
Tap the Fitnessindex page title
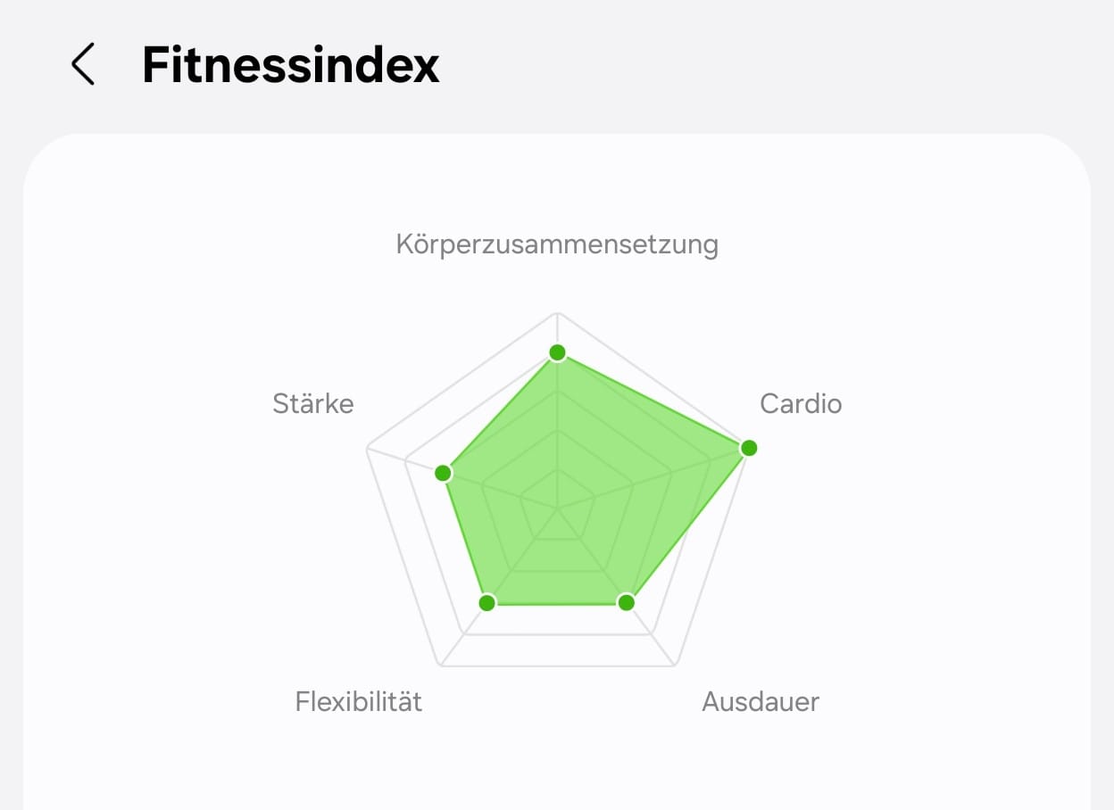pos(291,65)
